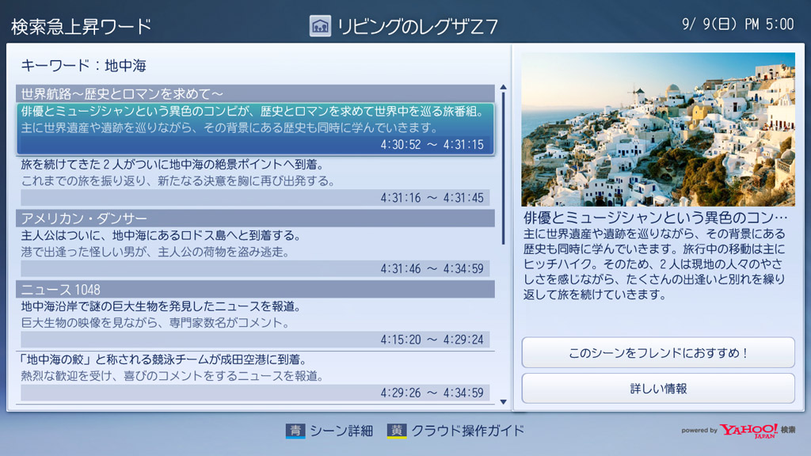
Task: Click the home icon beside リビングのレグザZ7
Action: (319, 24)
